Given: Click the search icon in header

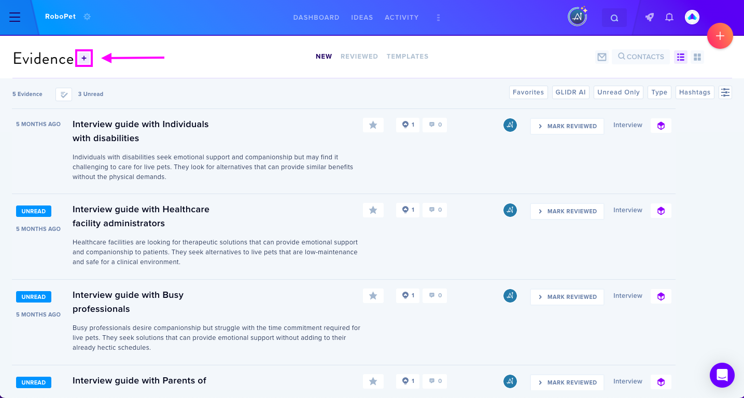Looking at the screenshot, I should 614,18.
